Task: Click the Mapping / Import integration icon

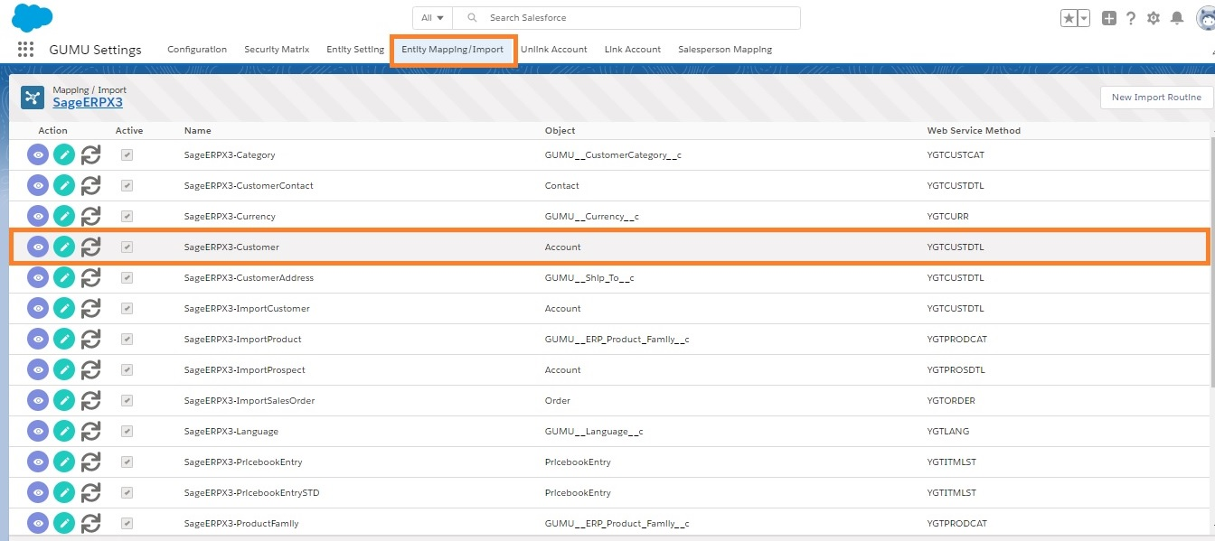Action: 33,97
